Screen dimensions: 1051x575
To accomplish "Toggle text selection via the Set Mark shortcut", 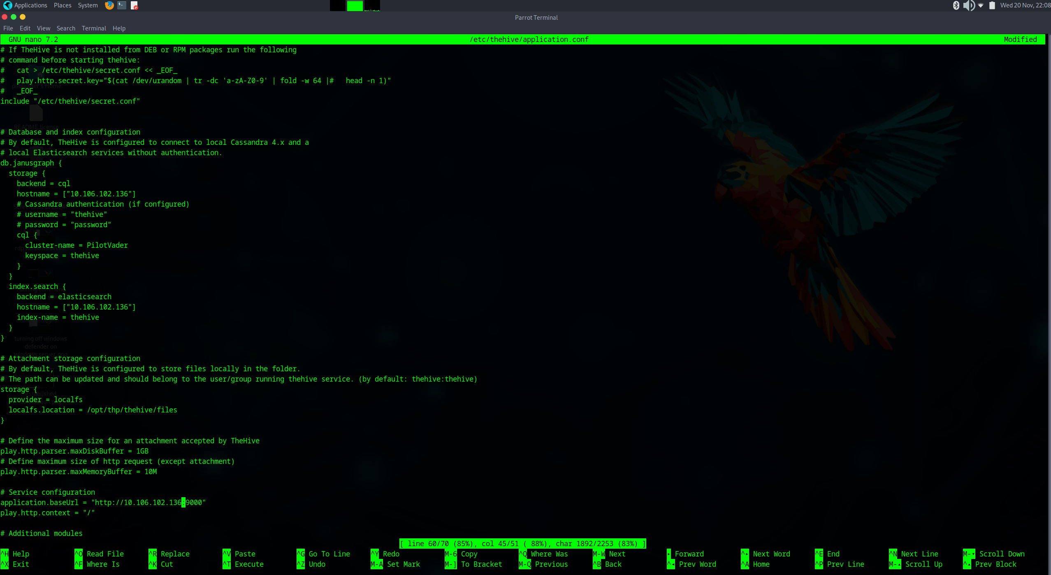I will point(396,564).
